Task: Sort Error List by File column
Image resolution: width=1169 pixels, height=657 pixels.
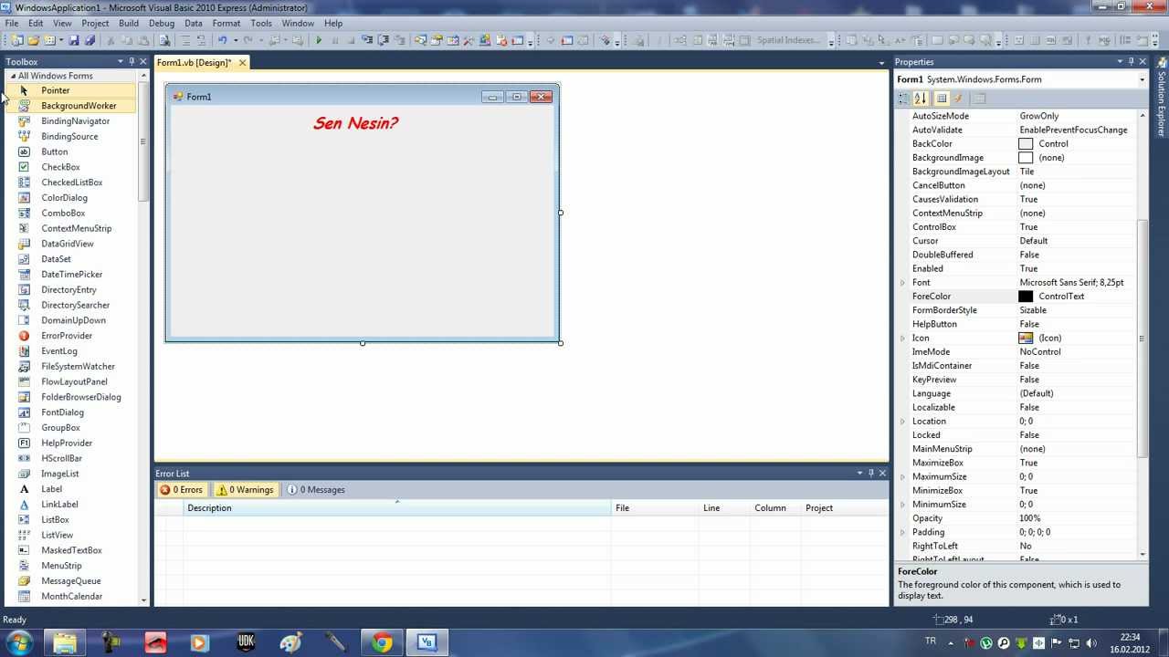Action: (x=655, y=508)
